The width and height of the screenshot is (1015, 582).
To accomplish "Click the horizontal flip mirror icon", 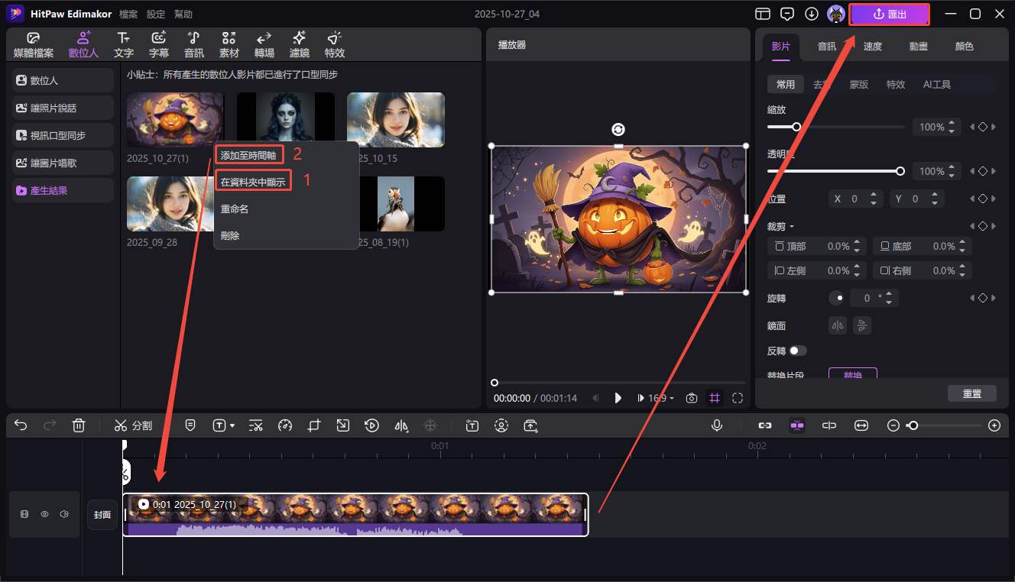I will 838,325.
